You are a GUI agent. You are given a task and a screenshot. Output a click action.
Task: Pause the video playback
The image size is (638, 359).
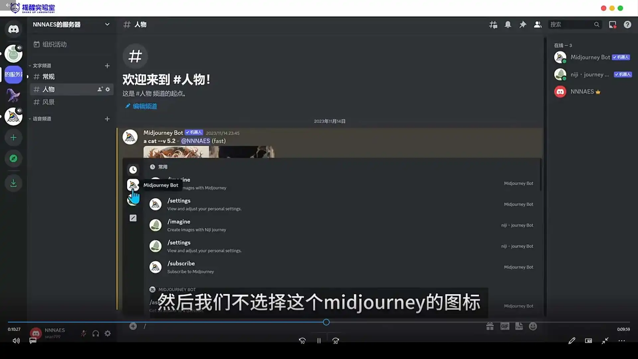coord(318,340)
